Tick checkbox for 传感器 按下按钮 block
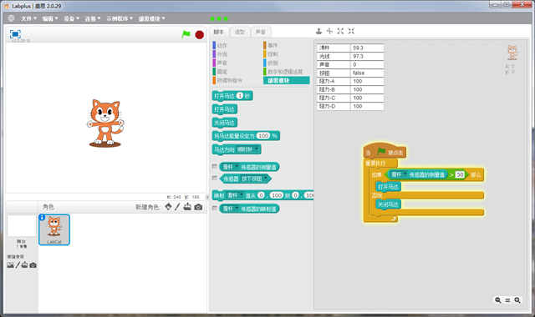The width and height of the screenshot is (535, 317). coord(215,178)
